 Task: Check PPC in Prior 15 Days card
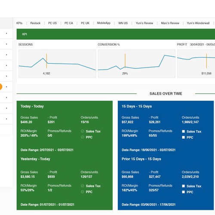(183, 192)
